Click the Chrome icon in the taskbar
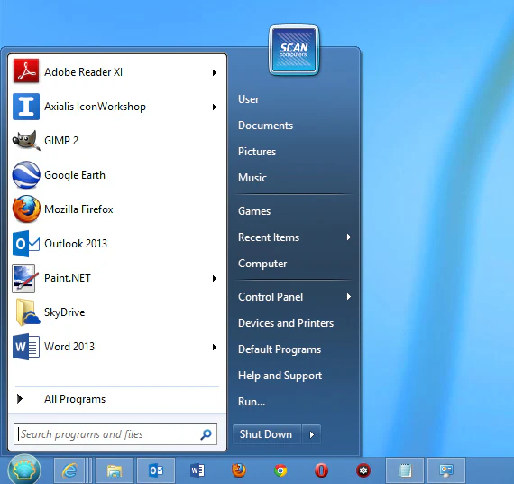 coord(280,470)
